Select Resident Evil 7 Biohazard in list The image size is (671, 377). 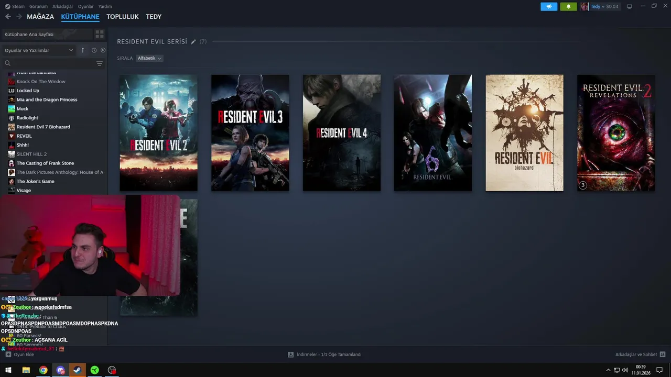coord(43,127)
